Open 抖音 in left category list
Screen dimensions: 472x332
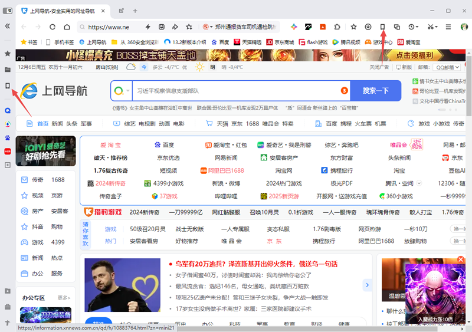click(38, 226)
